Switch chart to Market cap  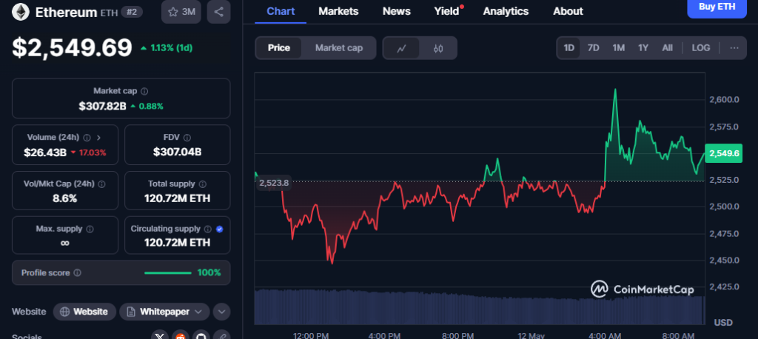[x=339, y=48]
